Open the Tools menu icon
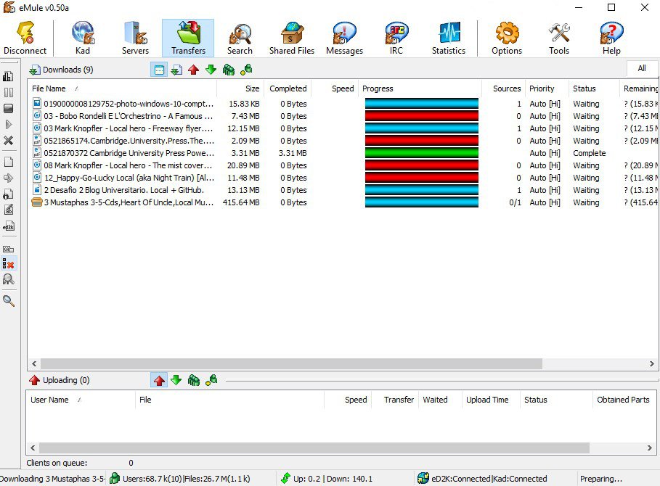Image resolution: width=660 pixels, height=486 pixels. (x=559, y=38)
